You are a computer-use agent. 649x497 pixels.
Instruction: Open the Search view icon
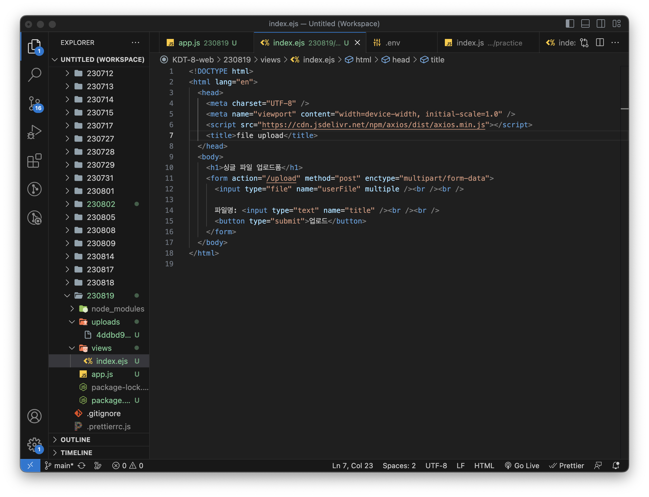[34, 75]
